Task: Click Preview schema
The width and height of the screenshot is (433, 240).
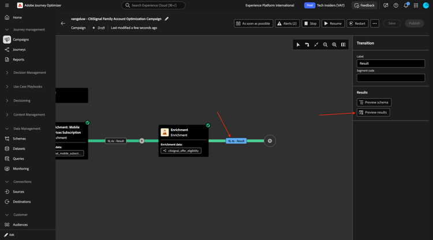Action: coord(374,102)
